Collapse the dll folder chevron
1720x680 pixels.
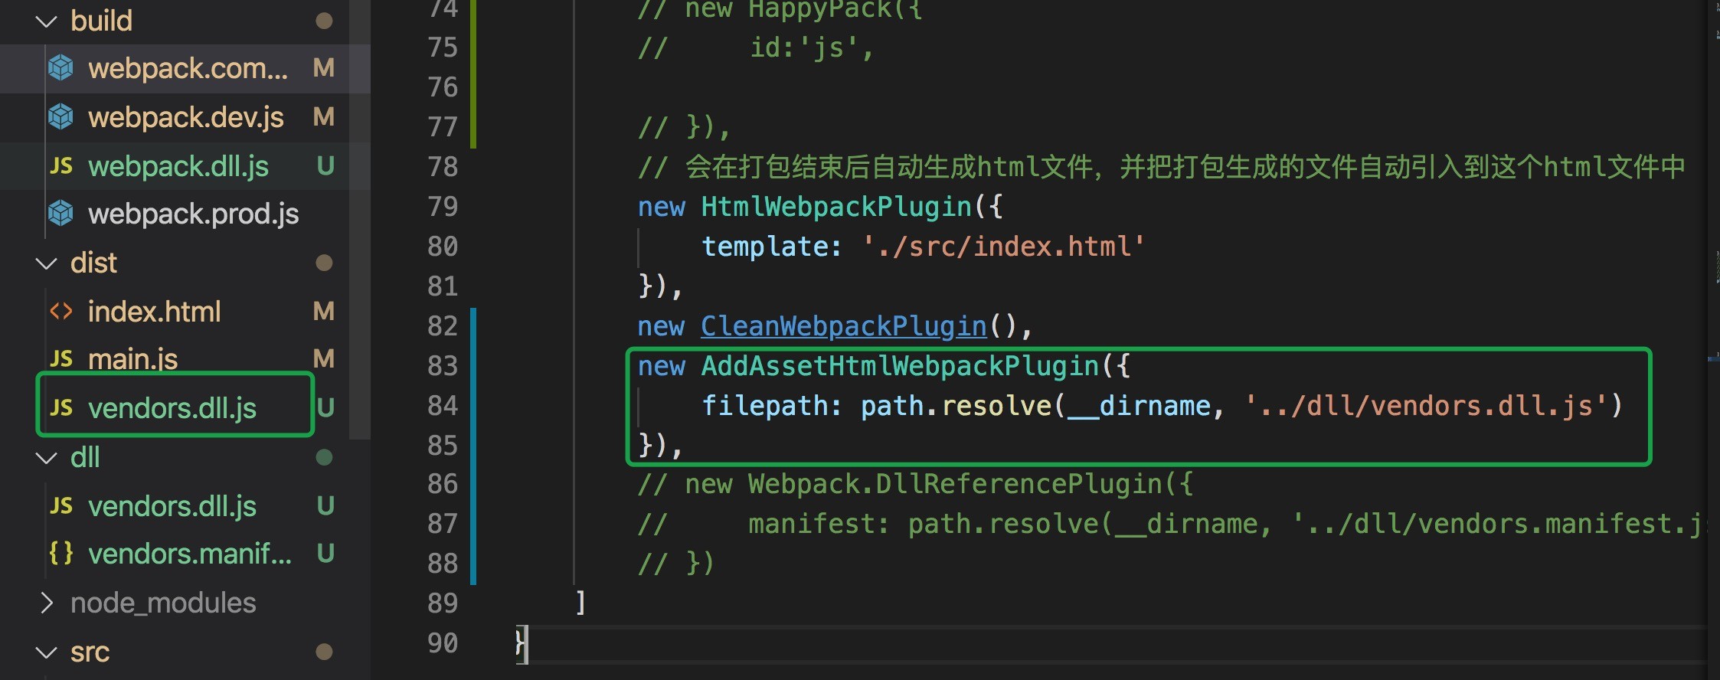tap(47, 458)
